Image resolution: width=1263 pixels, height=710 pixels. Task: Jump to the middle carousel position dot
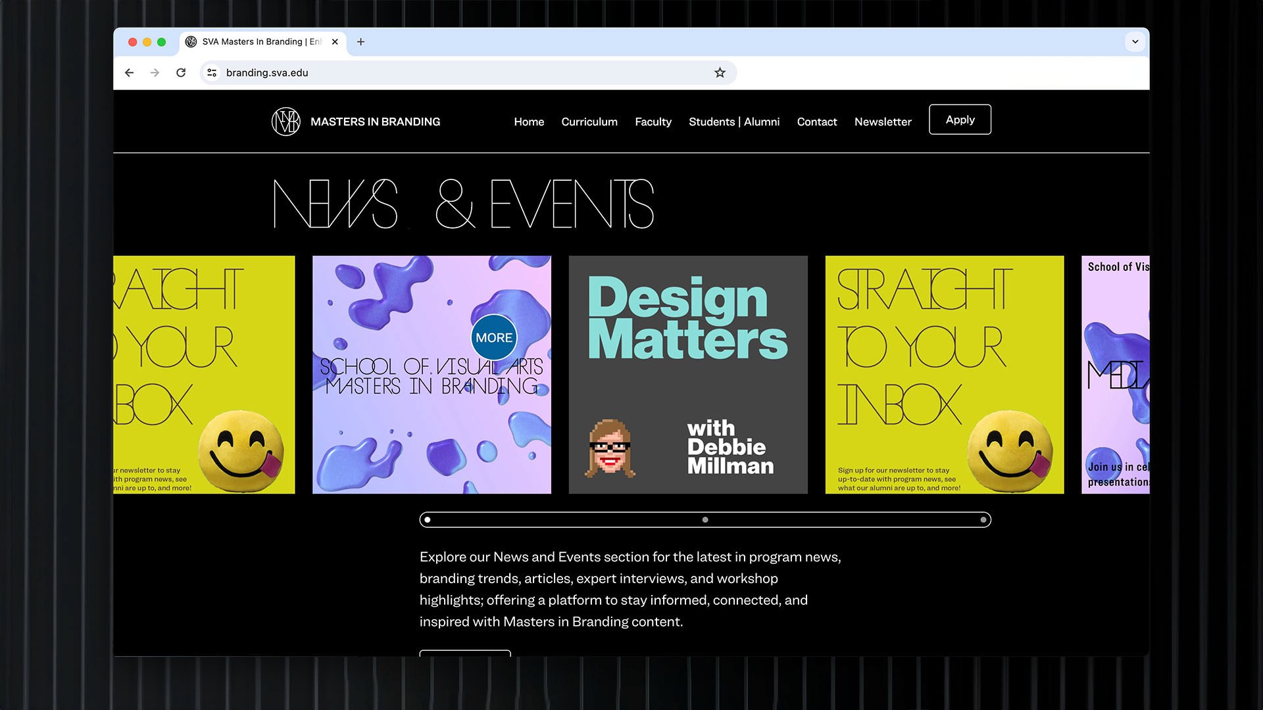(x=705, y=520)
